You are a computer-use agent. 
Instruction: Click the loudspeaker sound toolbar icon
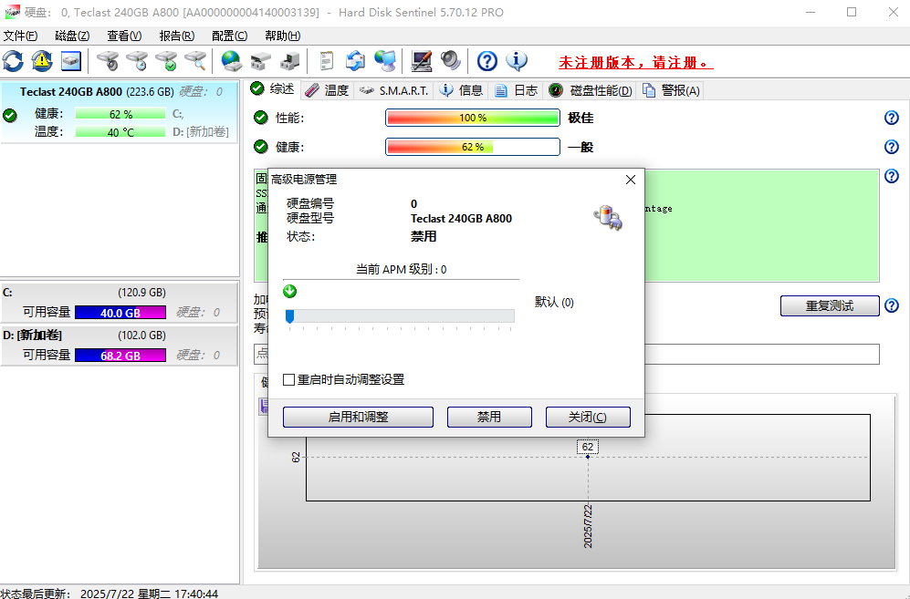450,61
